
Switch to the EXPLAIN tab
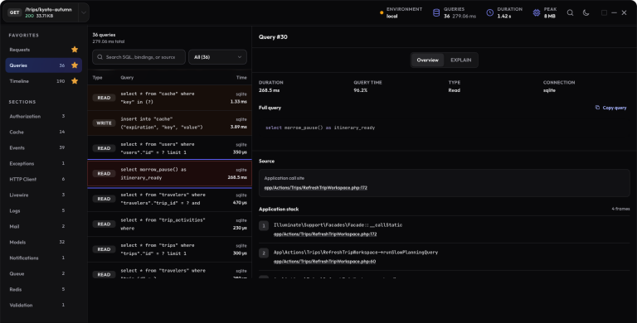click(460, 60)
